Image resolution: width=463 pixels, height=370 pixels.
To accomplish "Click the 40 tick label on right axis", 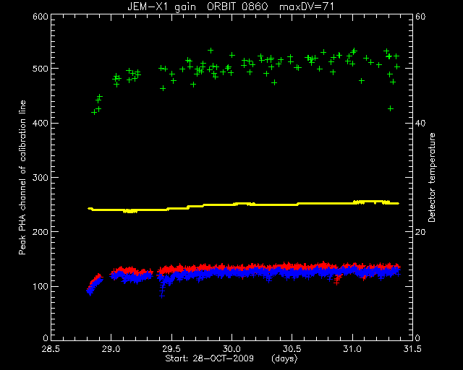I will tap(420, 123).
